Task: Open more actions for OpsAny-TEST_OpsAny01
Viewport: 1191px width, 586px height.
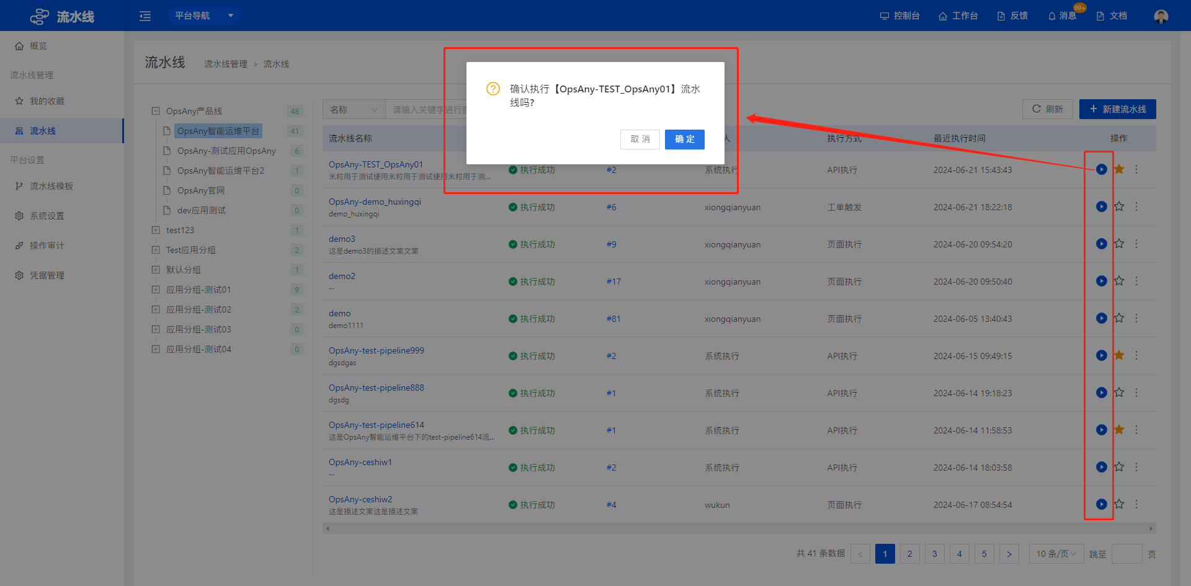Action: pos(1136,169)
